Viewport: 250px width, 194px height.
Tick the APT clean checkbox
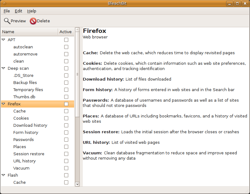[66, 61]
